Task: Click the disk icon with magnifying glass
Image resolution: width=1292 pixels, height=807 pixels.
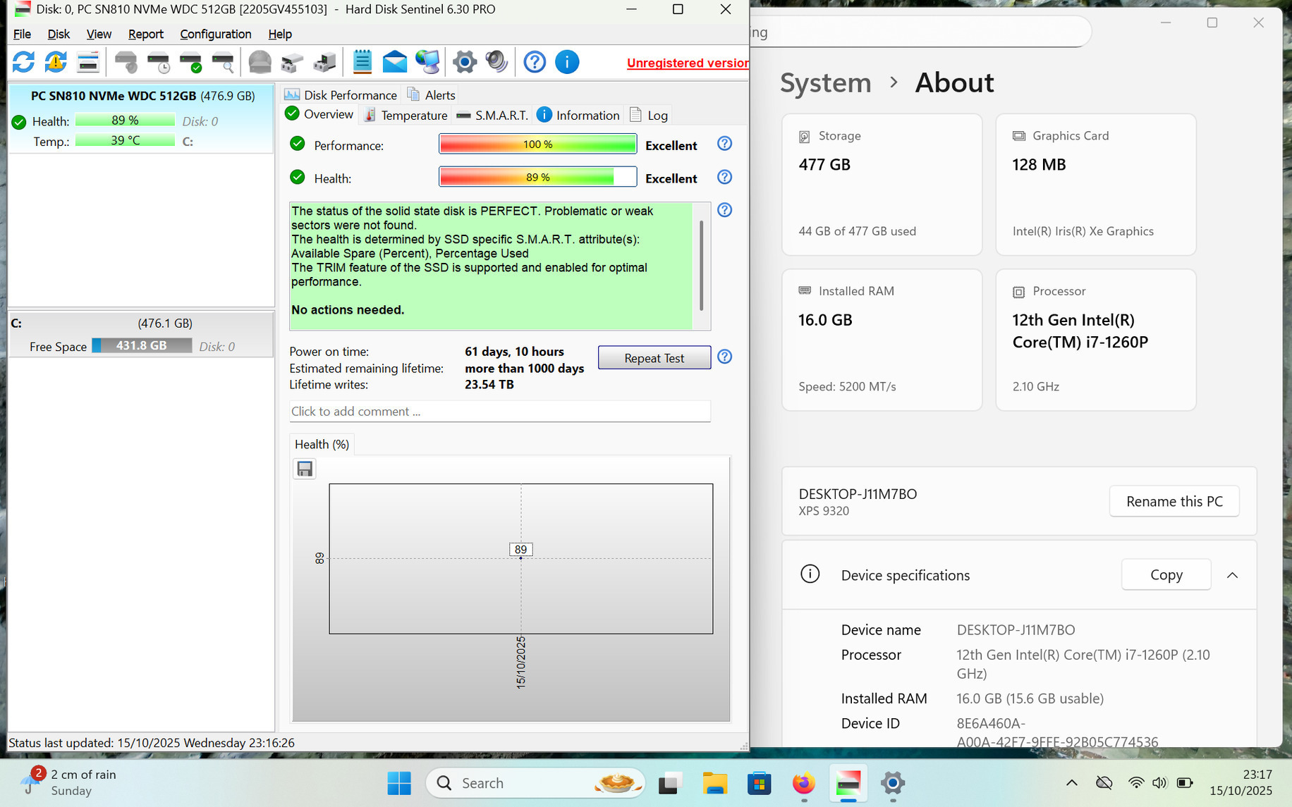Action: tap(224, 62)
